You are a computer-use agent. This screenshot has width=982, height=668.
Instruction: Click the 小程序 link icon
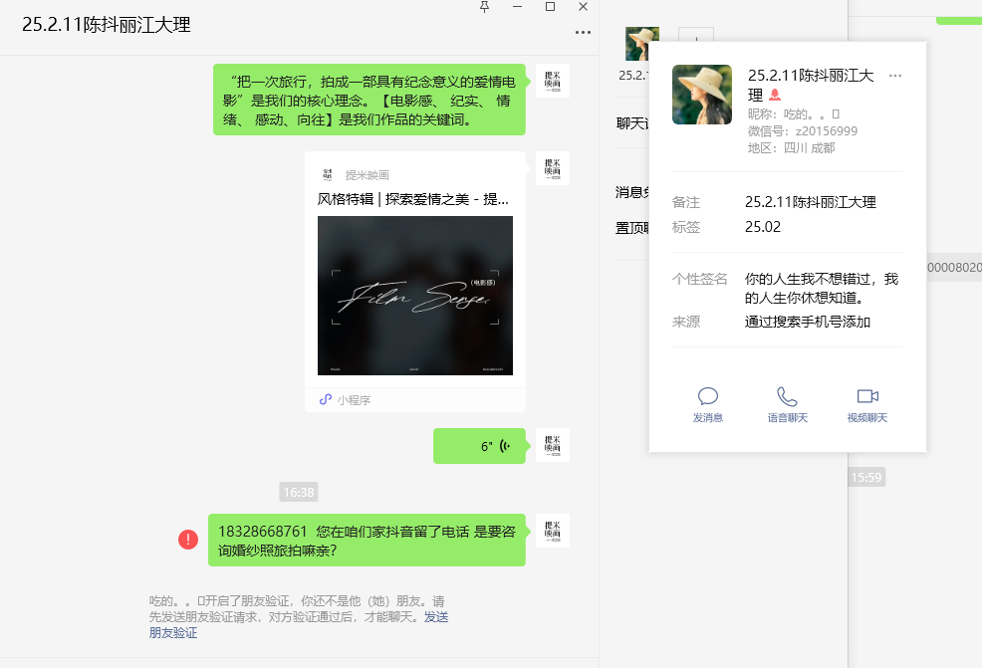tap(325, 399)
